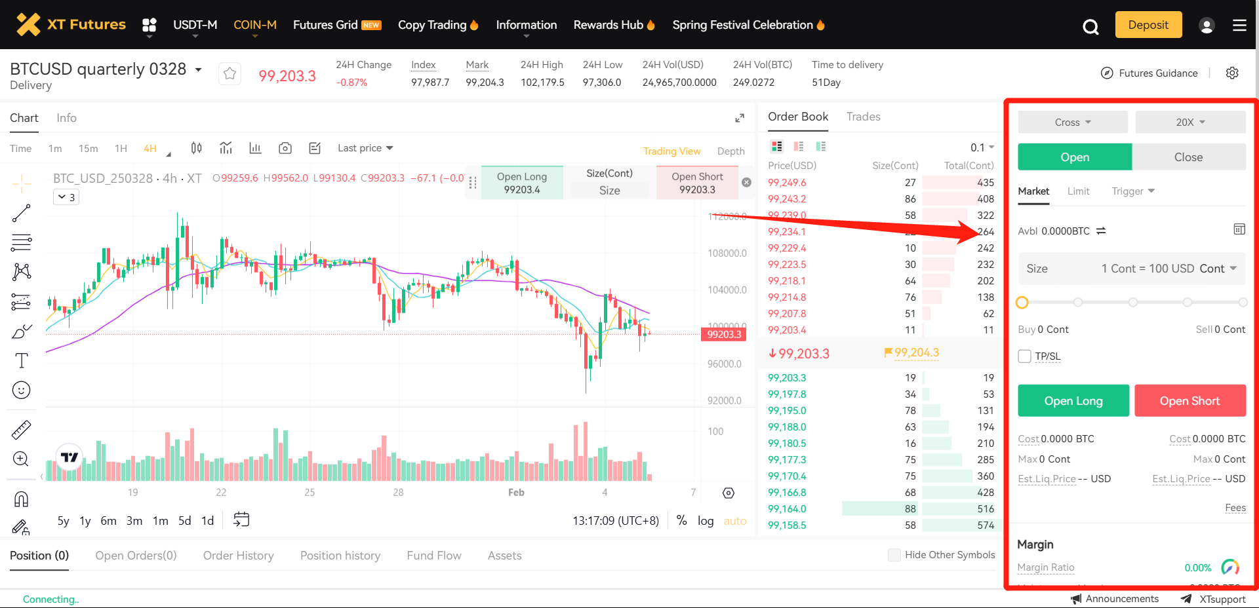Expand the Cross margin mode dropdown
This screenshot has width=1259, height=608.
click(x=1072, y=122)
